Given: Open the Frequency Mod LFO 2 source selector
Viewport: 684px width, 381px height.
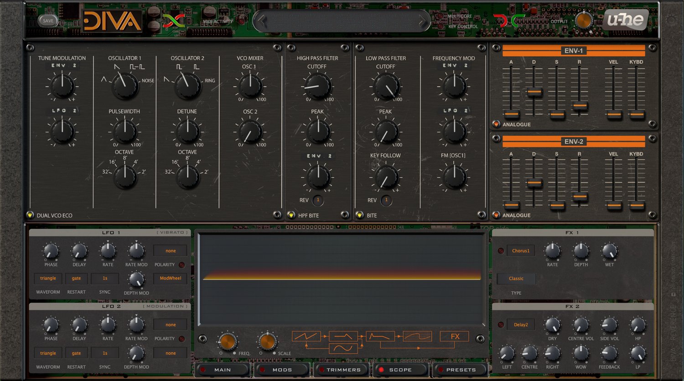Looking at the screenshot, I should point(454,111).
